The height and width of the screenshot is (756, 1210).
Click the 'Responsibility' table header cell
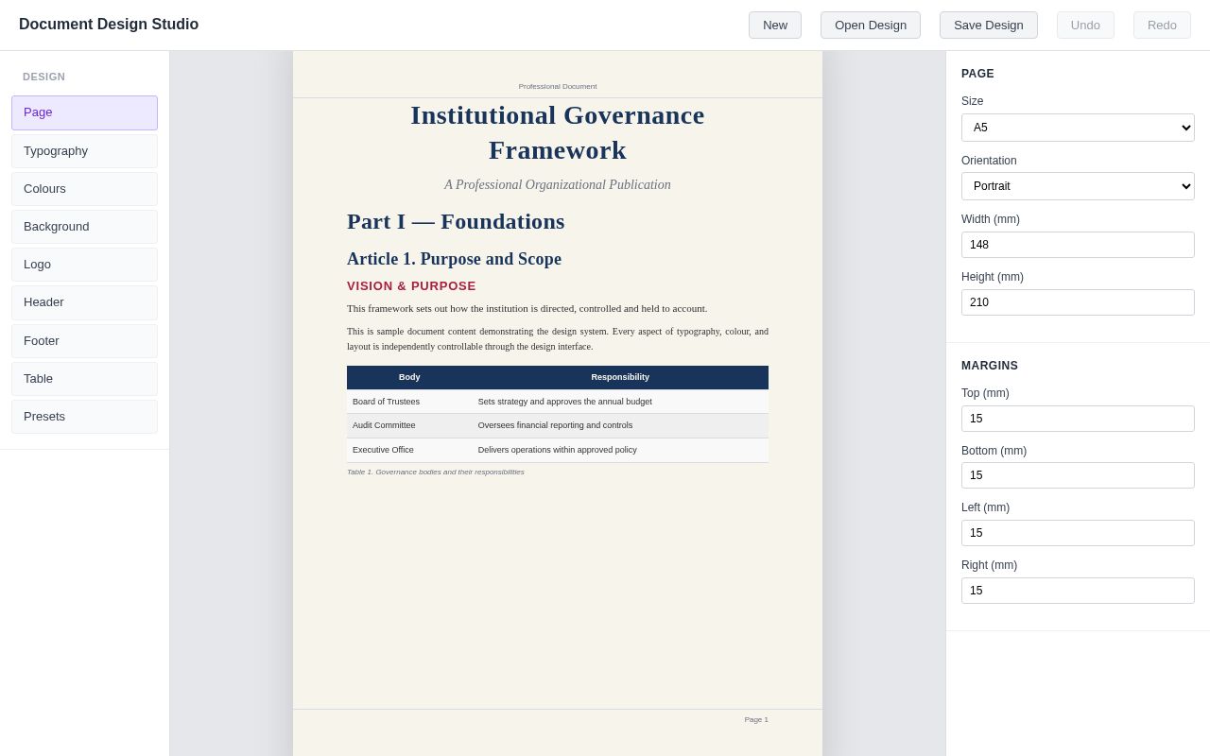[620, 377]
